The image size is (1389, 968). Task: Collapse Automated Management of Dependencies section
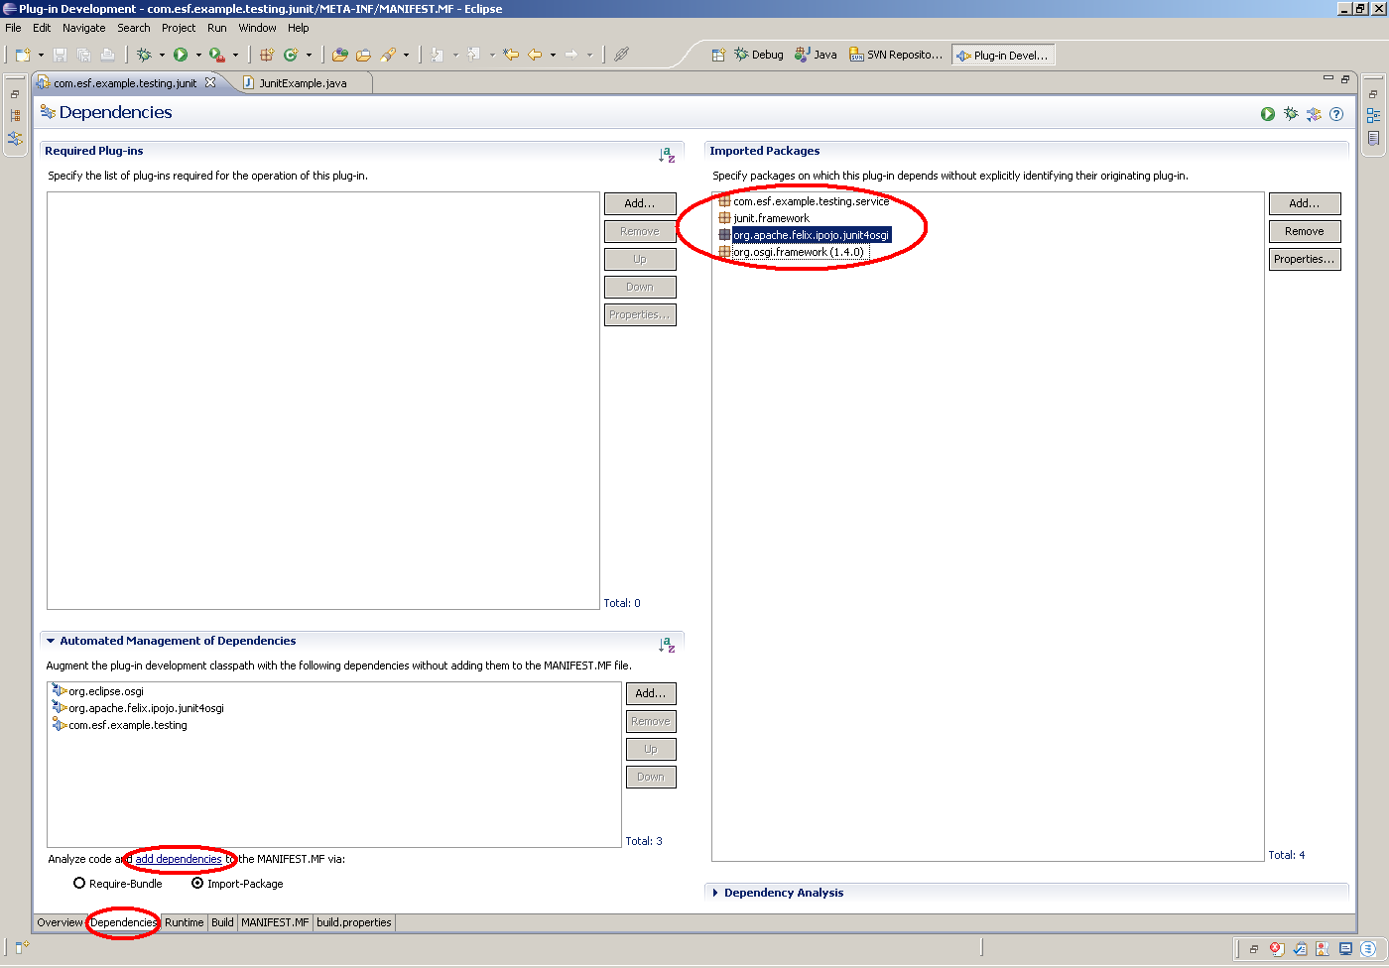click(51, 642)
